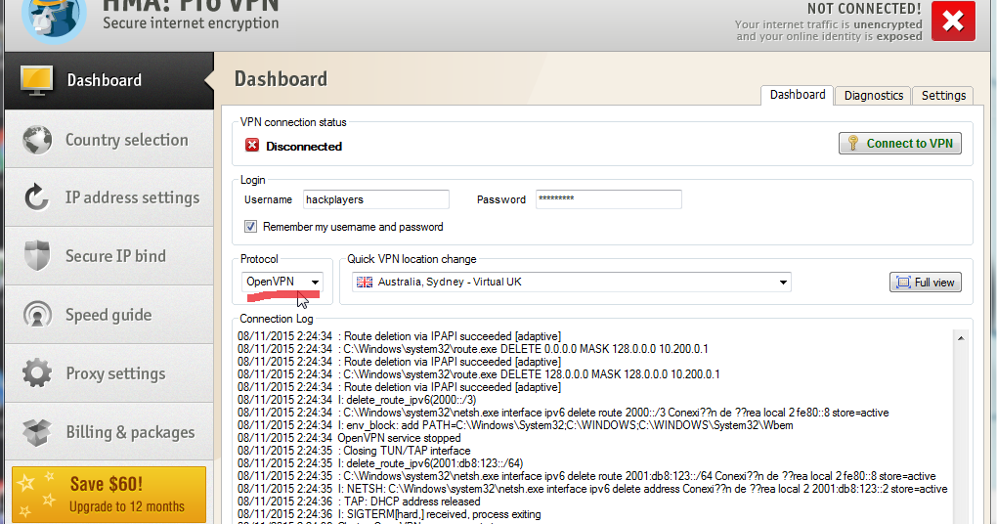The image size is (997, 524).
Task: Select the Dashboard tab at top right
Action: [798, 95]
